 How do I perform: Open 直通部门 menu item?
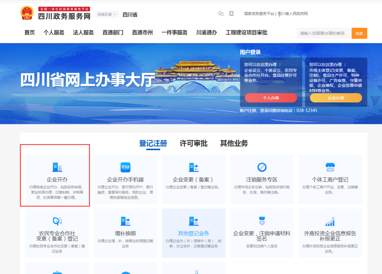pos(113,33)
